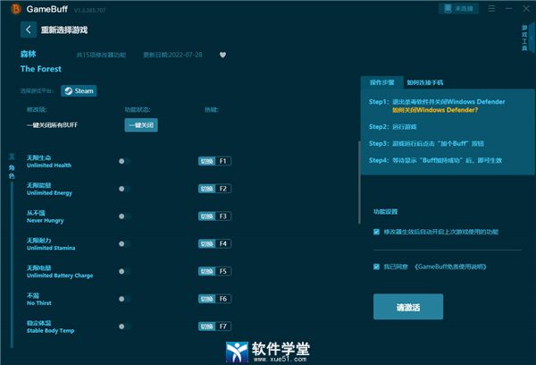
Task: Click the heart favorite icon
Action: [x=222, y=55]
